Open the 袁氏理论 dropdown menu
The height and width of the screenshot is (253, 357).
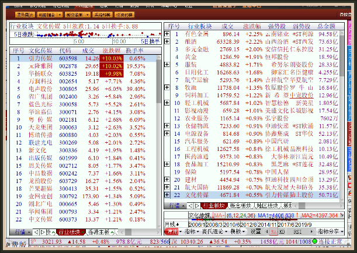point(214,231)
